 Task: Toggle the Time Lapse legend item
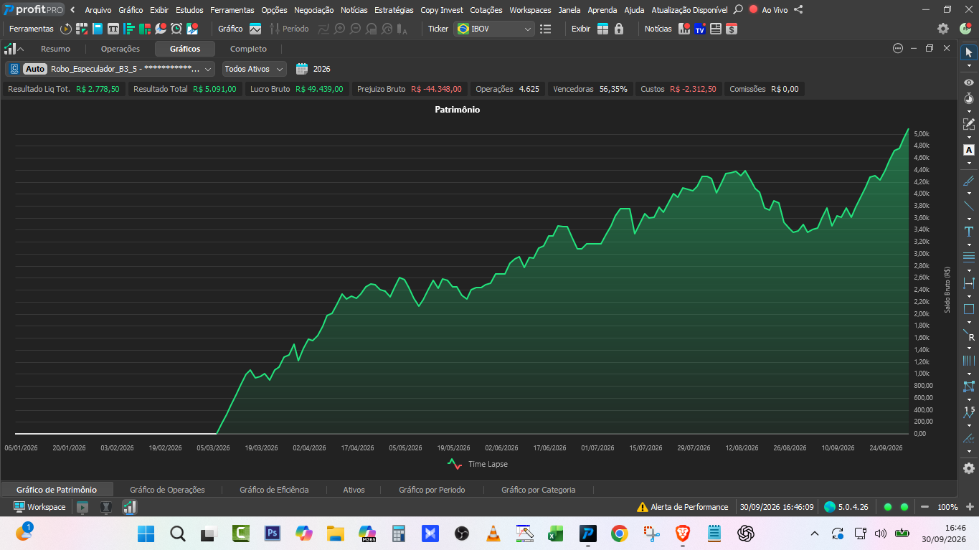coord(478,464)
